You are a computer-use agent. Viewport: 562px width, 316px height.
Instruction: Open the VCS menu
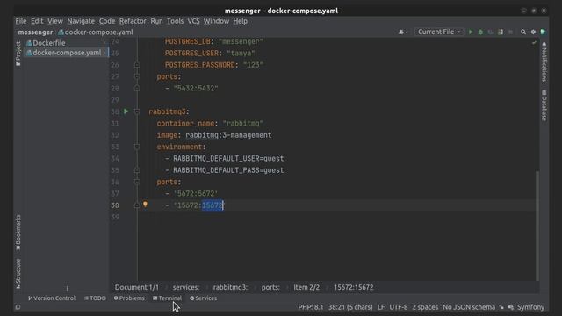(x=193, y=21)
